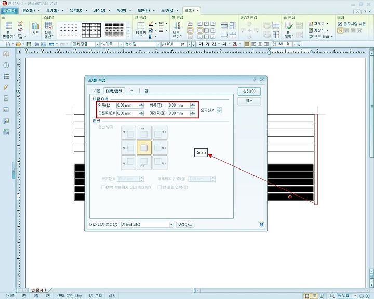Click the 왼쪽(L) margin input field
This screenshot has height=299, width=374.
(128, 106)
